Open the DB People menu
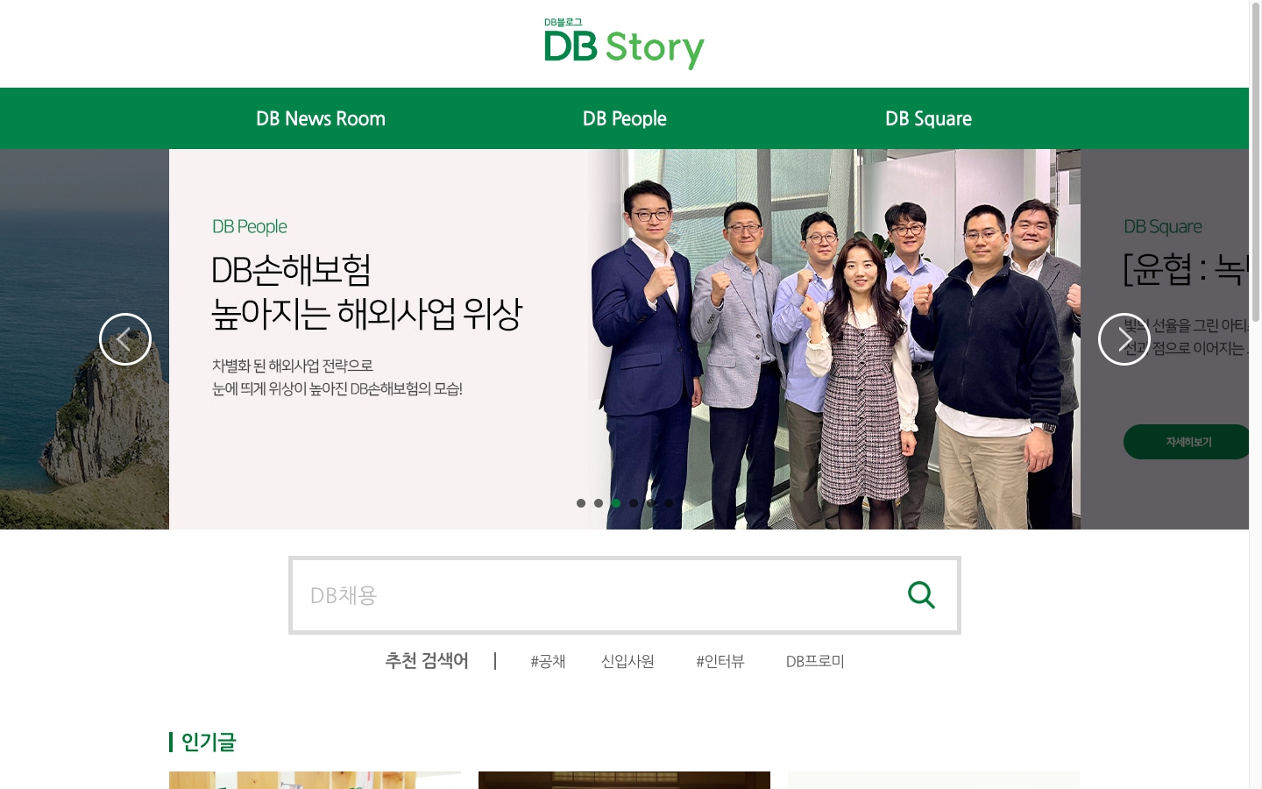This screenshot has width=1262, height=789. 625,118
